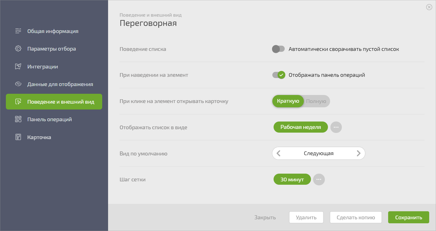Click the Шаг сетки row label
The width and height of the screenshot is (436, 231).
click(132, 179)
